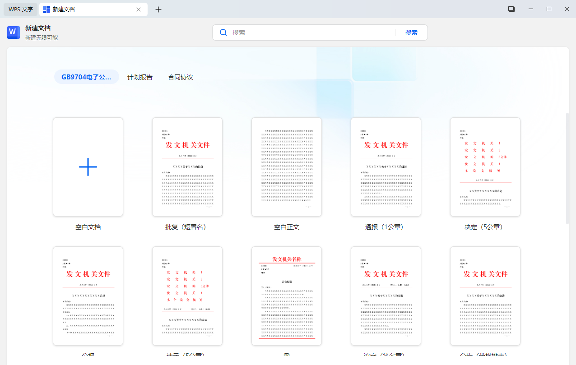576x365 pixels.
Task: Click the 批复（短署名）label
Action: pyautogui.click(x=187, y=227)
